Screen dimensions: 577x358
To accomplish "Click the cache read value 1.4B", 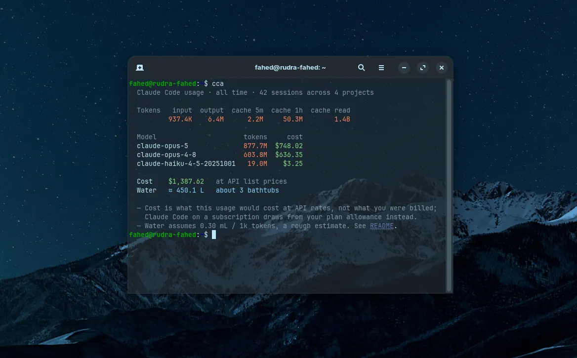I will point(342,119).
